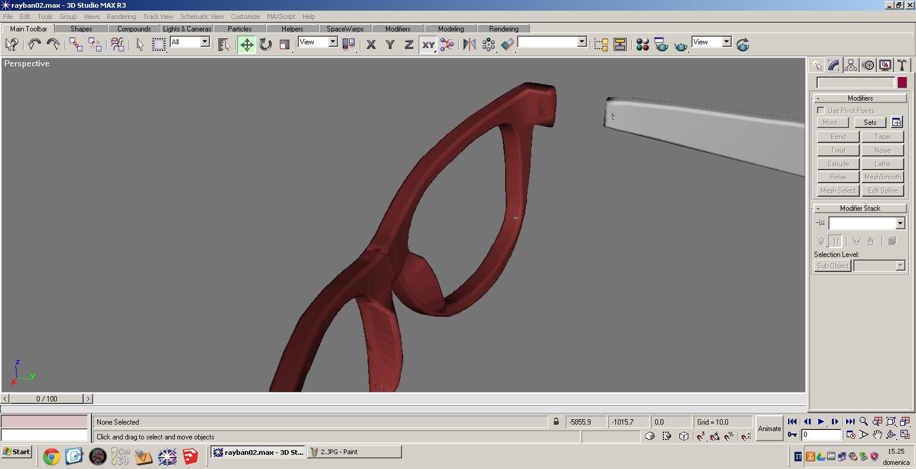Open the Utilities command panel
This screenshot has height=469, width=916.
902,65
